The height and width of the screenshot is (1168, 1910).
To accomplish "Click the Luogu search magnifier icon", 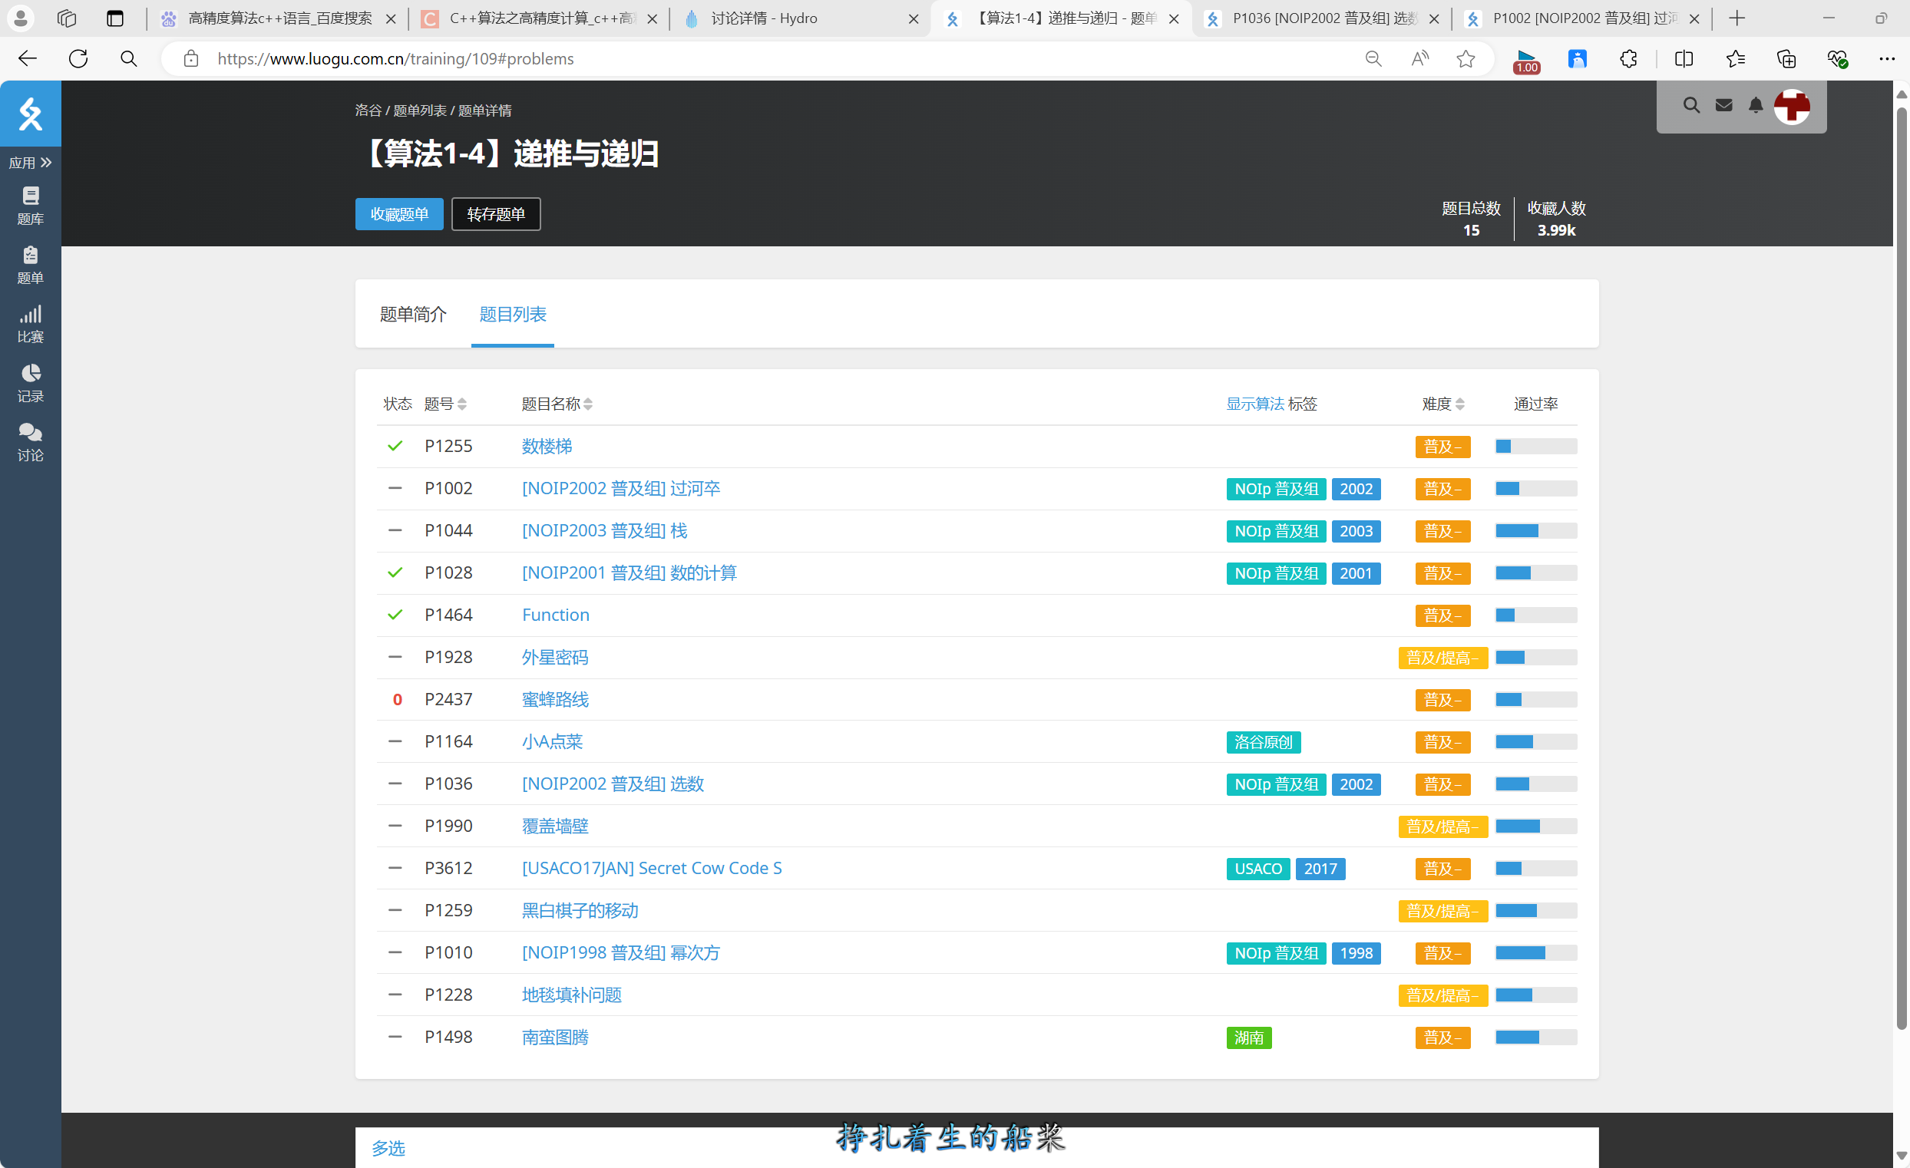I will (x=1690, y=105).
